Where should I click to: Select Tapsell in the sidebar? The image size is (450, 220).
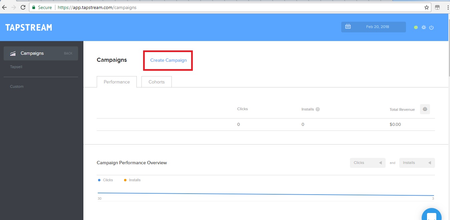[16, 67]
